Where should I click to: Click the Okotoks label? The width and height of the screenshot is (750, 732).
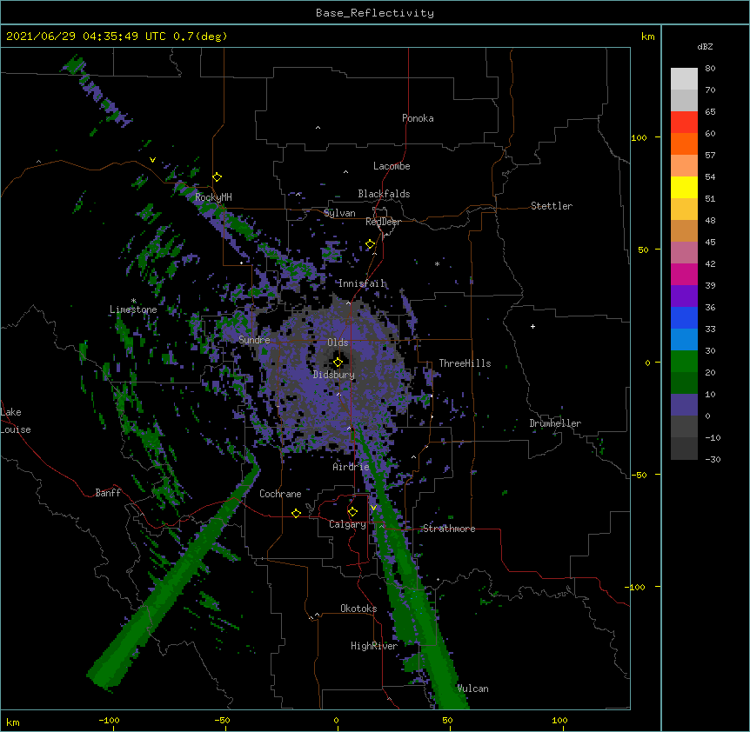358,609
